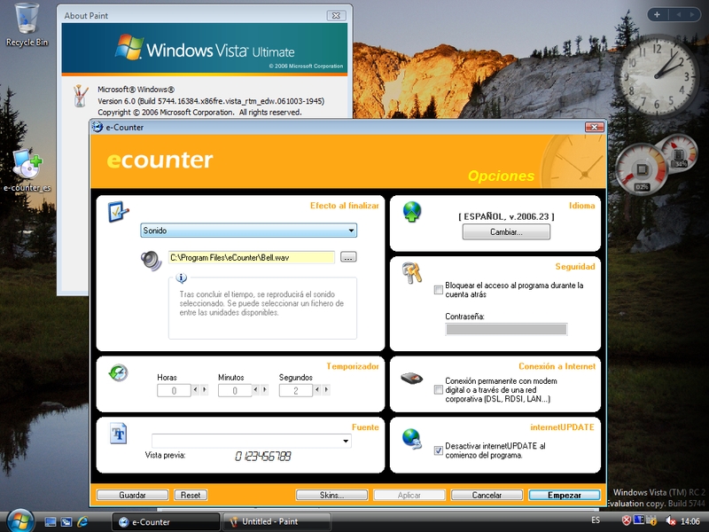Decrease Horas with the left arrow
Screen dimensions: 709x532
coord(195,389)
